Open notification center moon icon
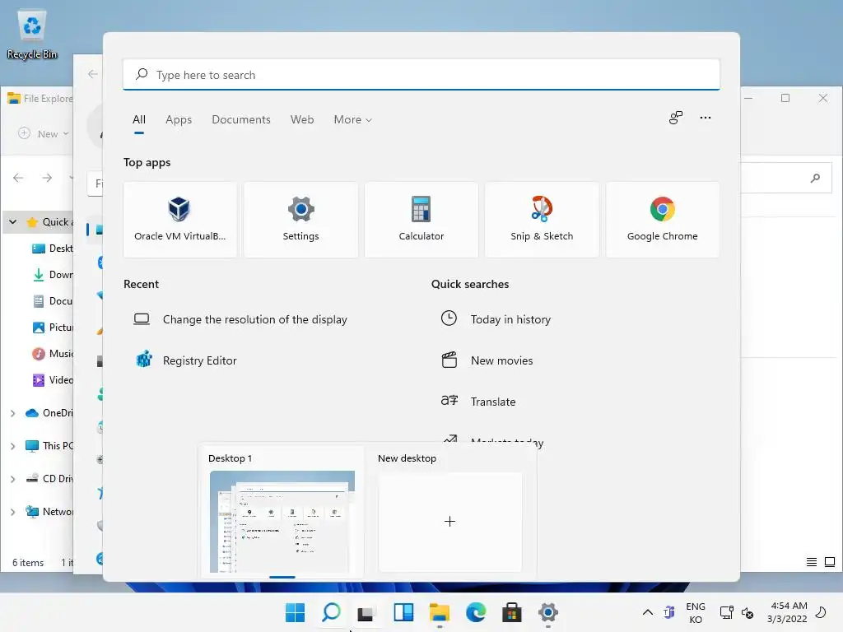 pyautogui.click(x=822, y=612)
